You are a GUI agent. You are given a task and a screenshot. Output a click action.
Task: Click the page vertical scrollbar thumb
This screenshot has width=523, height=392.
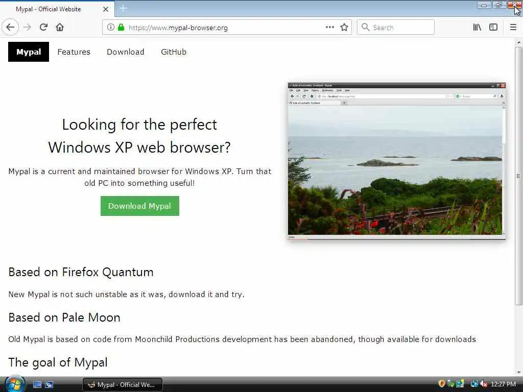518,176
